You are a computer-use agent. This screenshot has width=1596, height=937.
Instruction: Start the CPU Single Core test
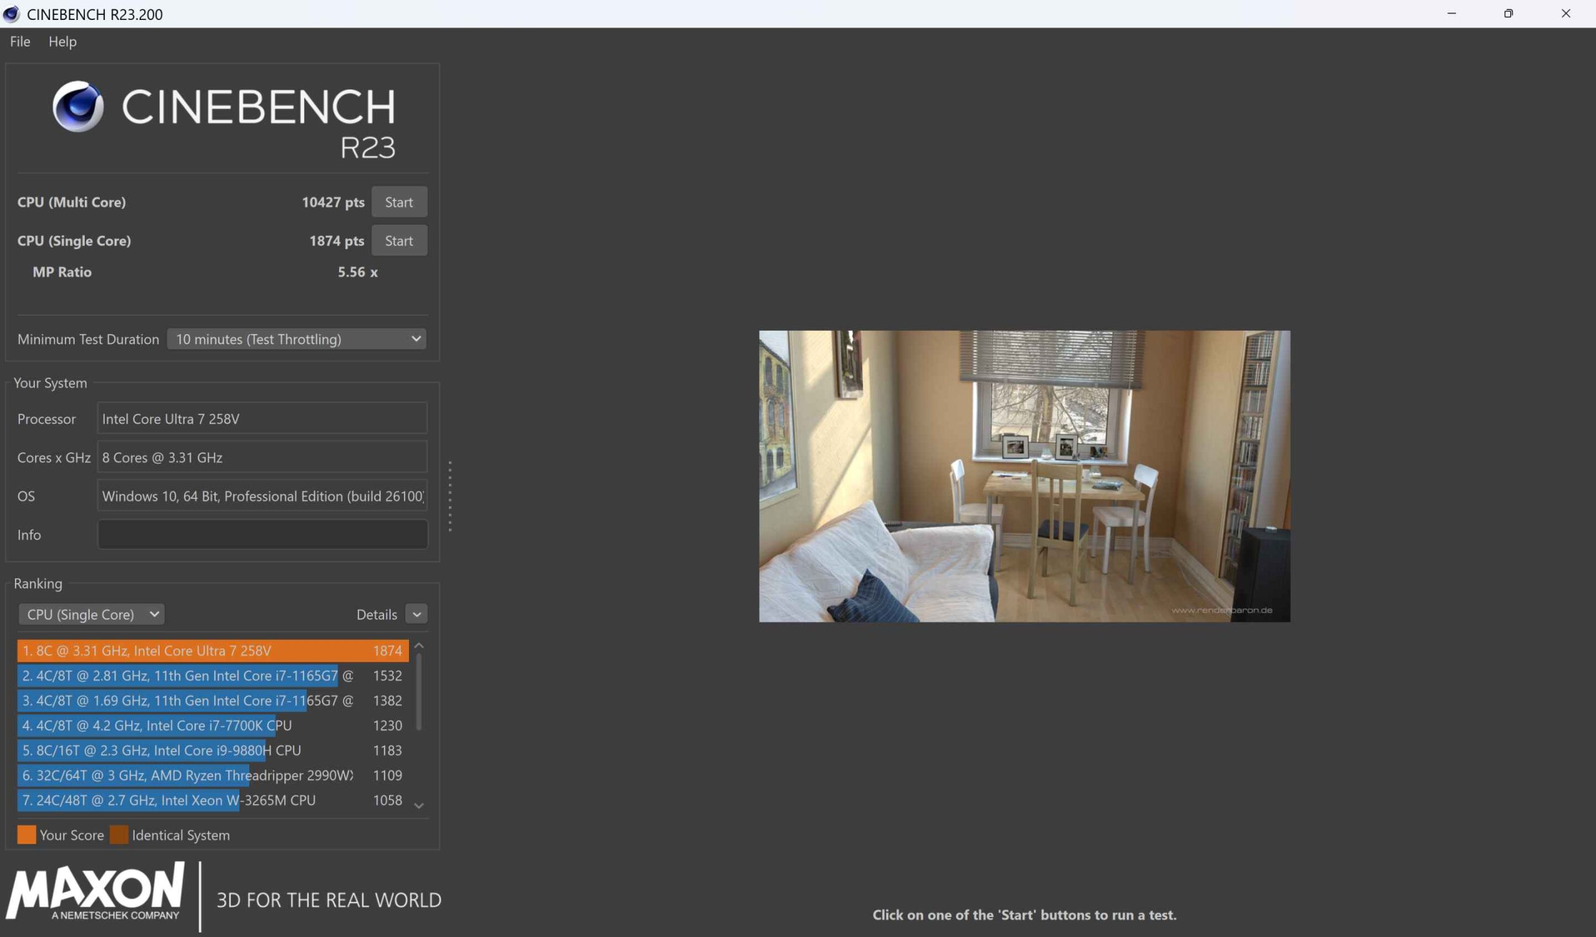pyautogui.click(x=398, y=240)
